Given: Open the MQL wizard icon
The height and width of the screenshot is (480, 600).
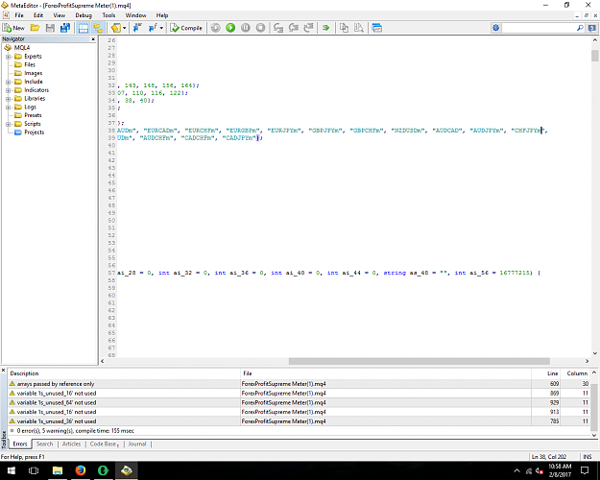Looking at the screenshot, I should 116,28.
